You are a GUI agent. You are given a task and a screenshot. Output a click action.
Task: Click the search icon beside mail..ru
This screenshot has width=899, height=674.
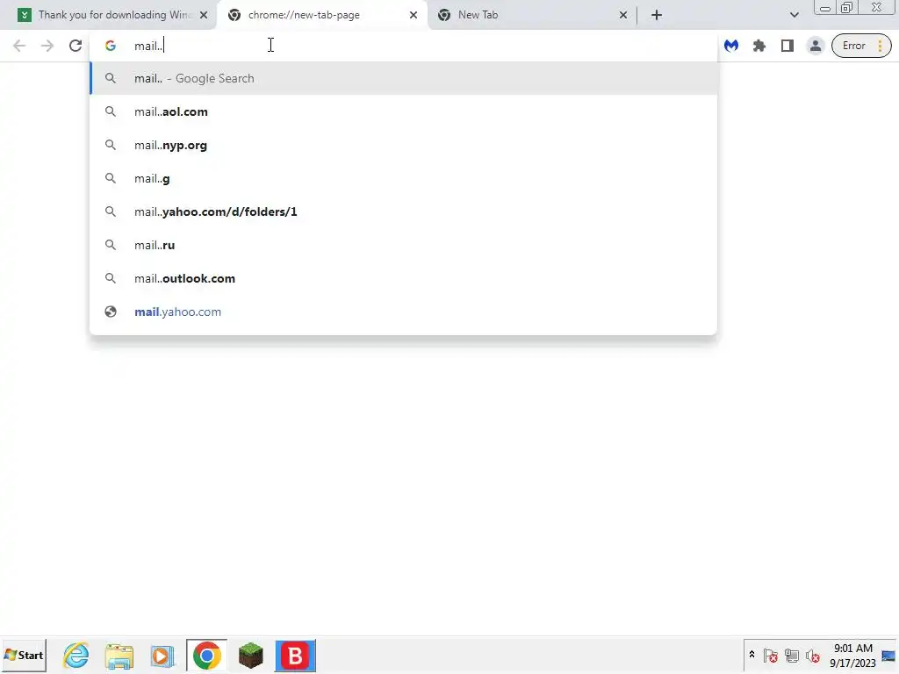click(111, 245)
